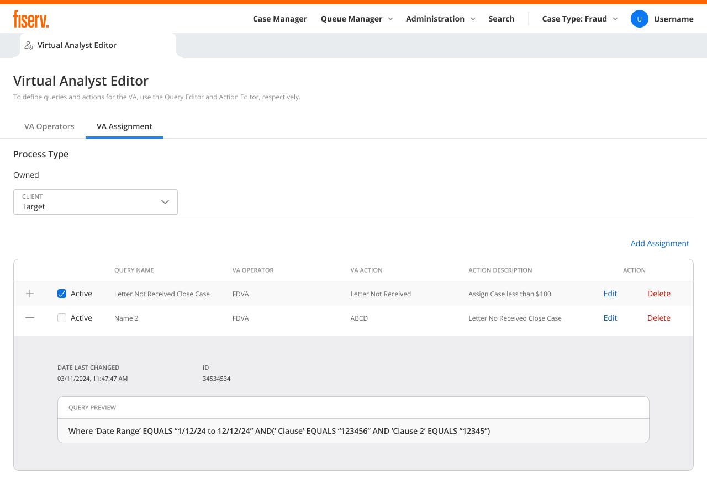Select the Virtual Analyst Editor page tab

(x=98, y=46)
